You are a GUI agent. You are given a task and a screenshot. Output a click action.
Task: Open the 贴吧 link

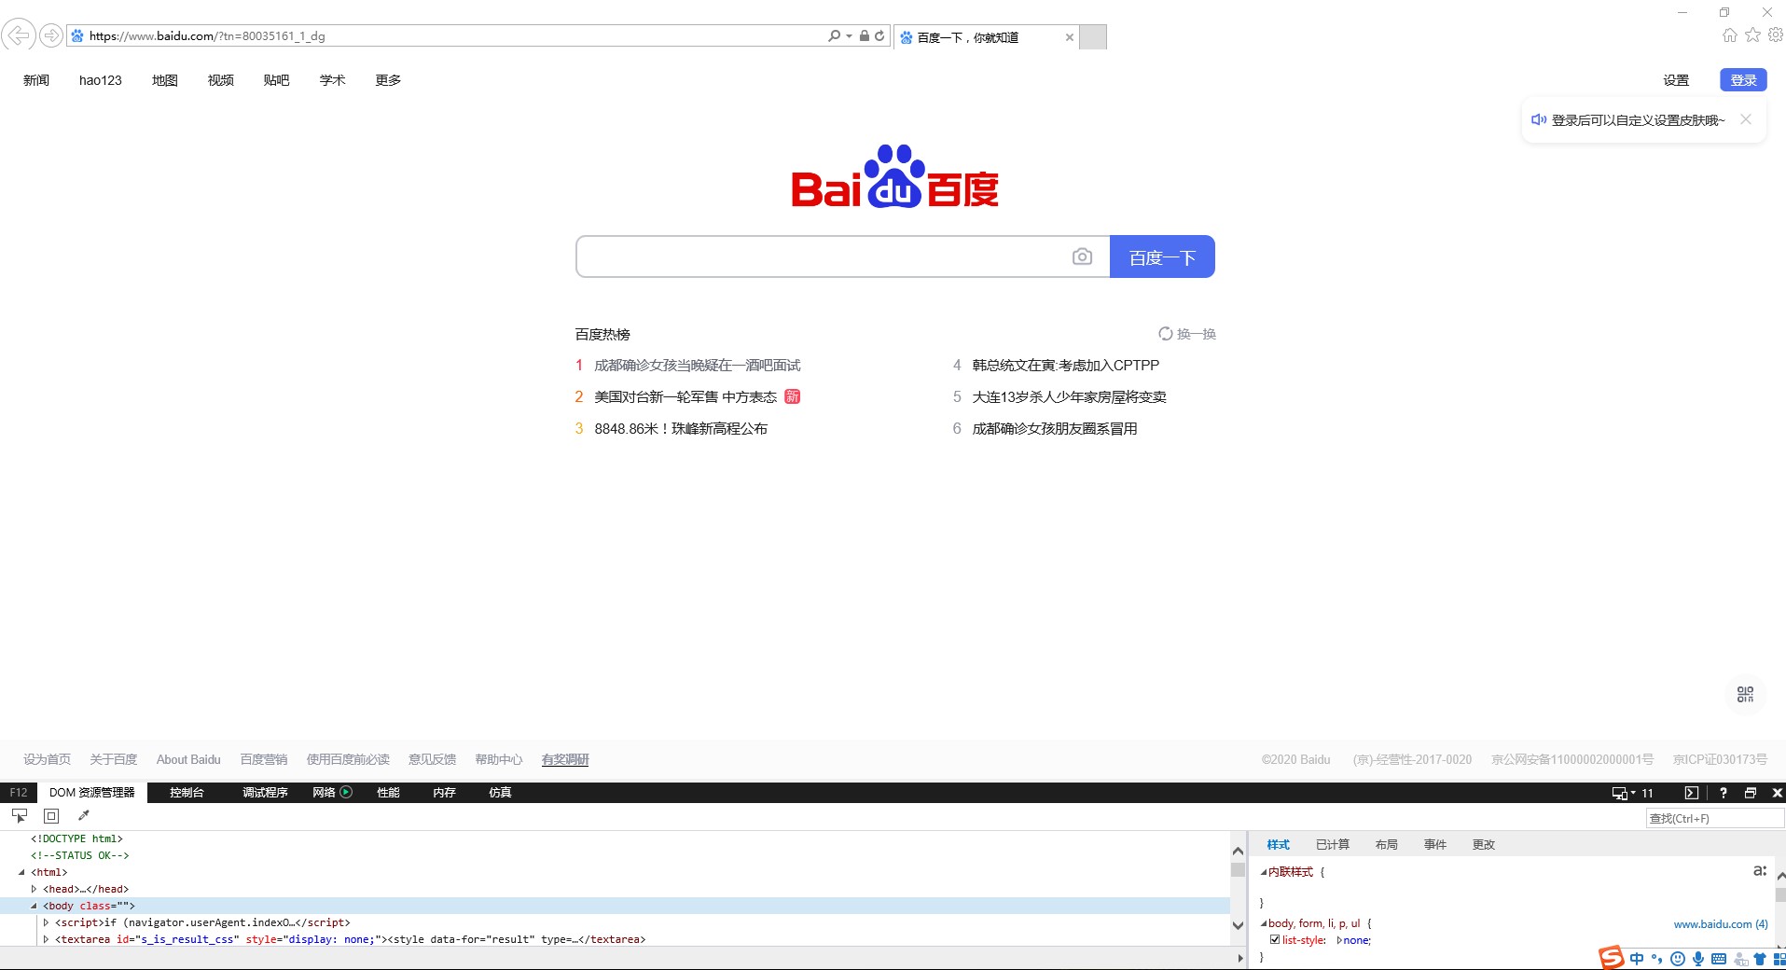click(276, 80)
